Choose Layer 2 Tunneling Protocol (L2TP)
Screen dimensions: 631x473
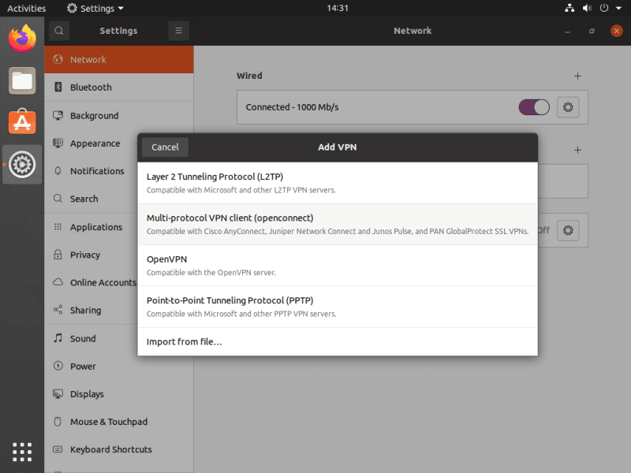338,183
